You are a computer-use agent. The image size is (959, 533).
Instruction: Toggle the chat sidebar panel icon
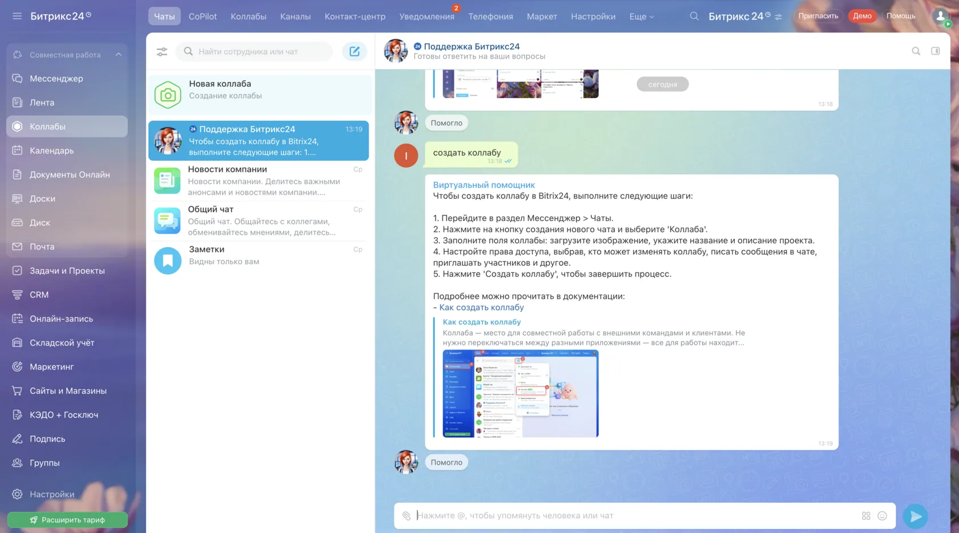tap(936, 51)
